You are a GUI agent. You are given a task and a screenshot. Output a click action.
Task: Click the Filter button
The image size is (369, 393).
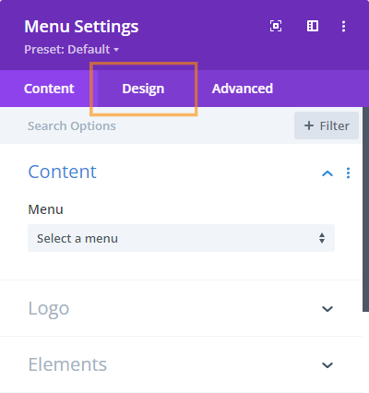(x=327, y=125)
